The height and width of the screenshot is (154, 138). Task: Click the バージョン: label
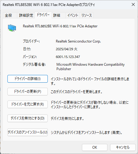point(30,57)
